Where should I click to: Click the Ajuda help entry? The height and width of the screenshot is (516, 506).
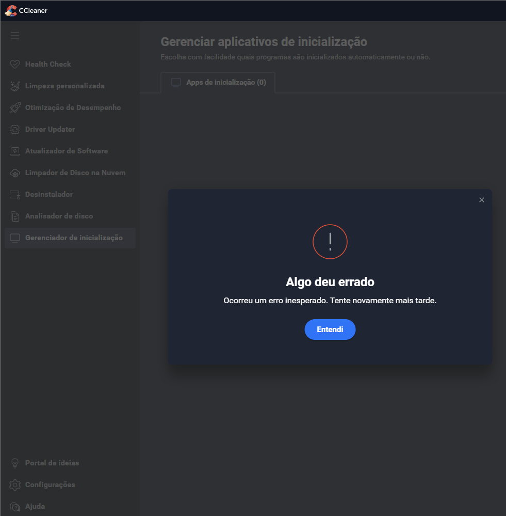pos(28,507)
